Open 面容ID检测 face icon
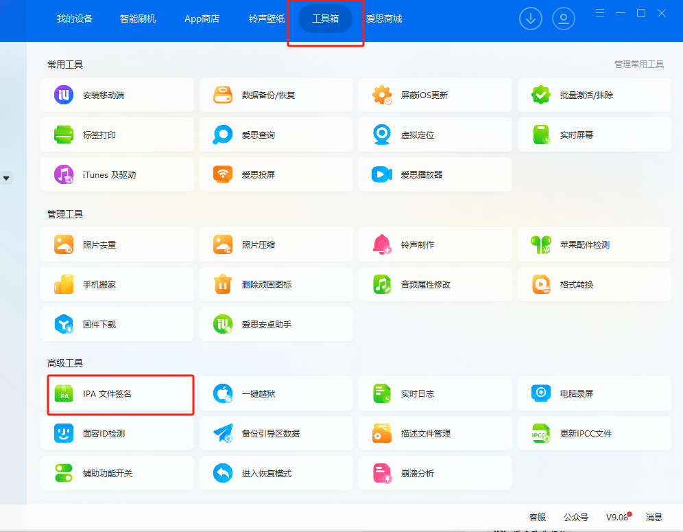Viewport: 683px width, 532px height. click(x=64, y=433)
